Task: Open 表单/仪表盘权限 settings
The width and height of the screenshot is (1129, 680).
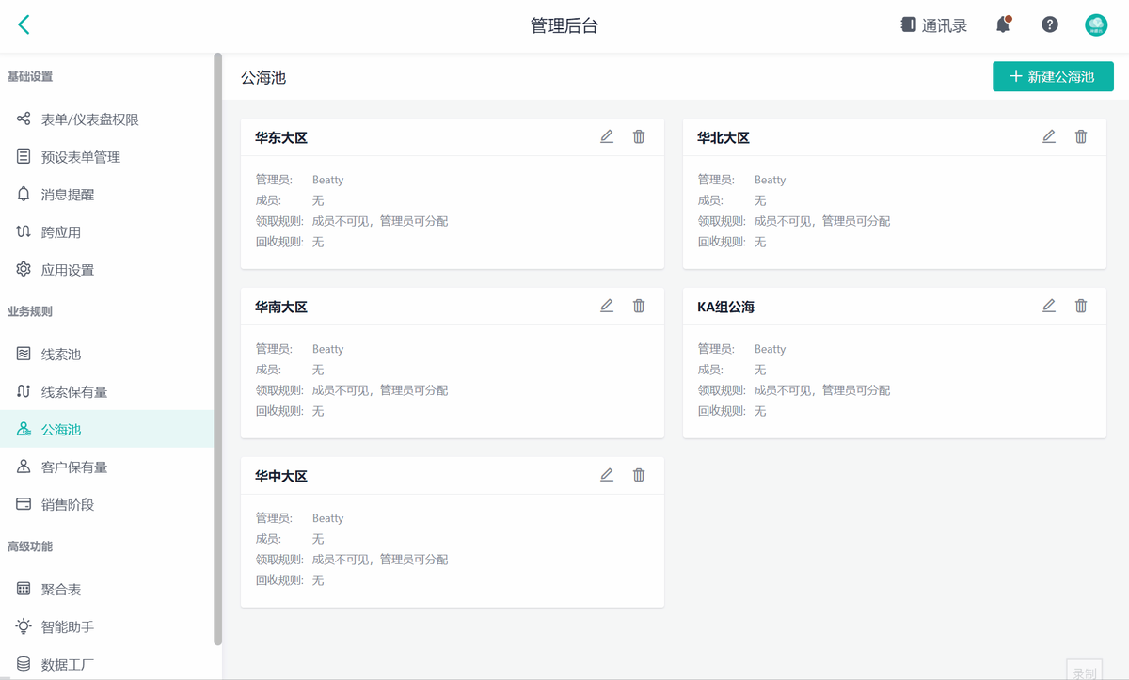Action: point(89,119)
